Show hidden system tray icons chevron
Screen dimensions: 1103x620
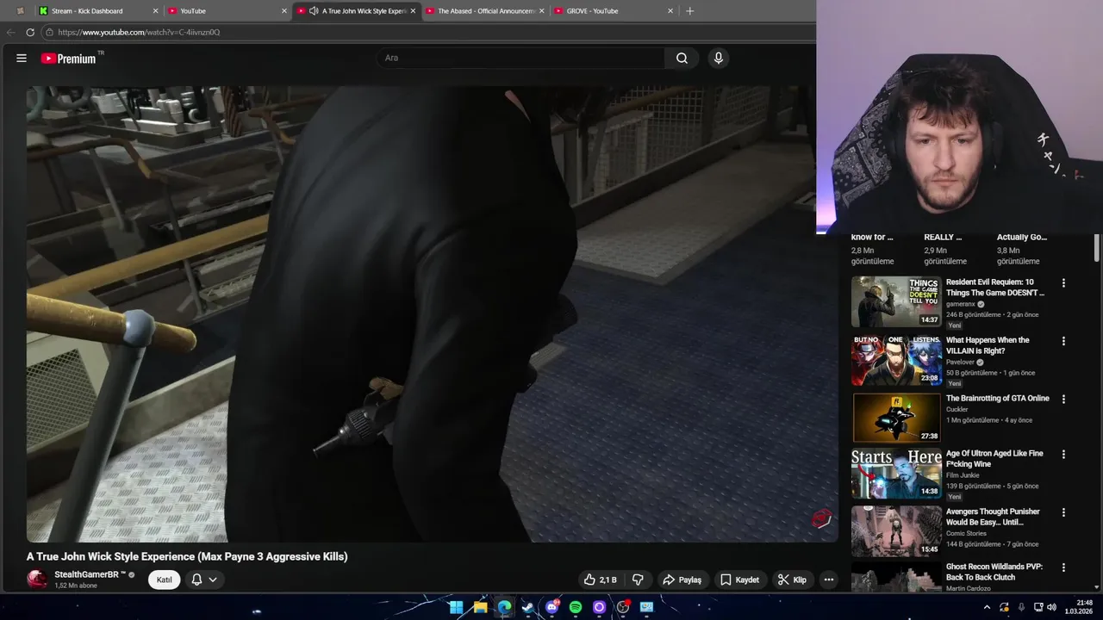(987, 607)
